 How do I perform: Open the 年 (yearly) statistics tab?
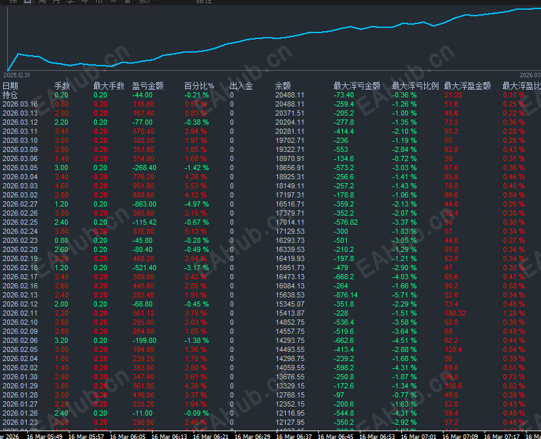(84, 2)
